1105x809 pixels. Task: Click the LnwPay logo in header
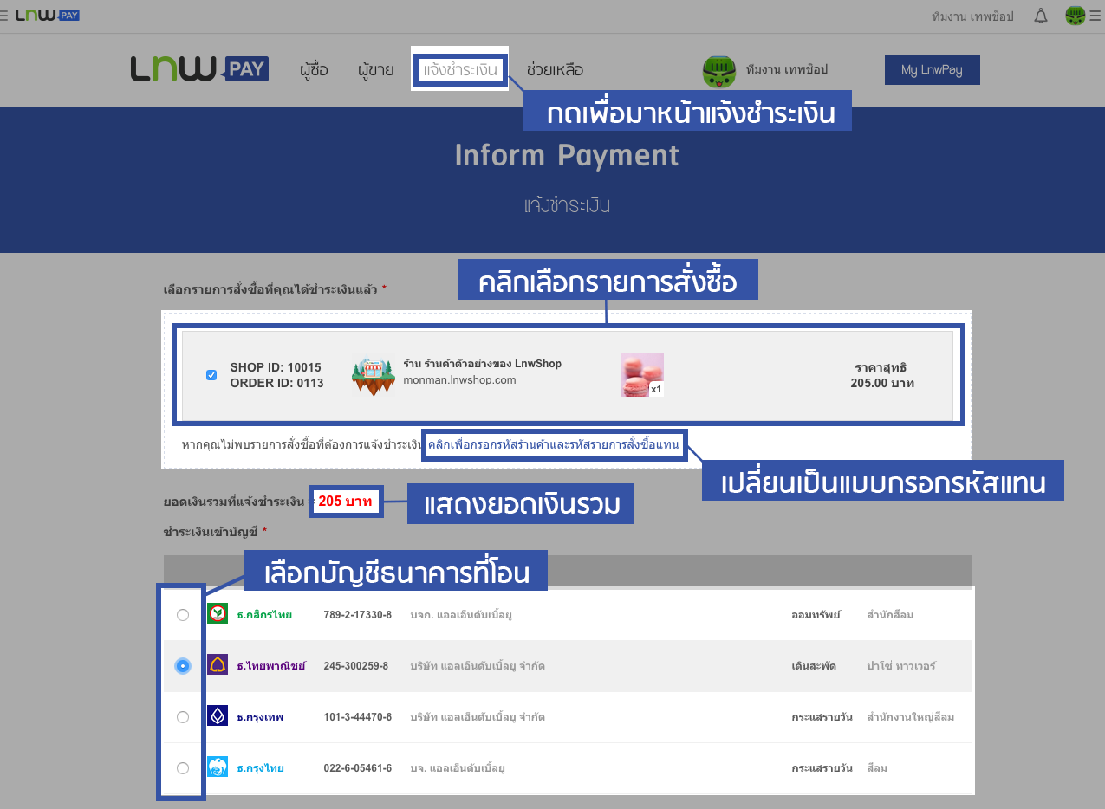199,69
